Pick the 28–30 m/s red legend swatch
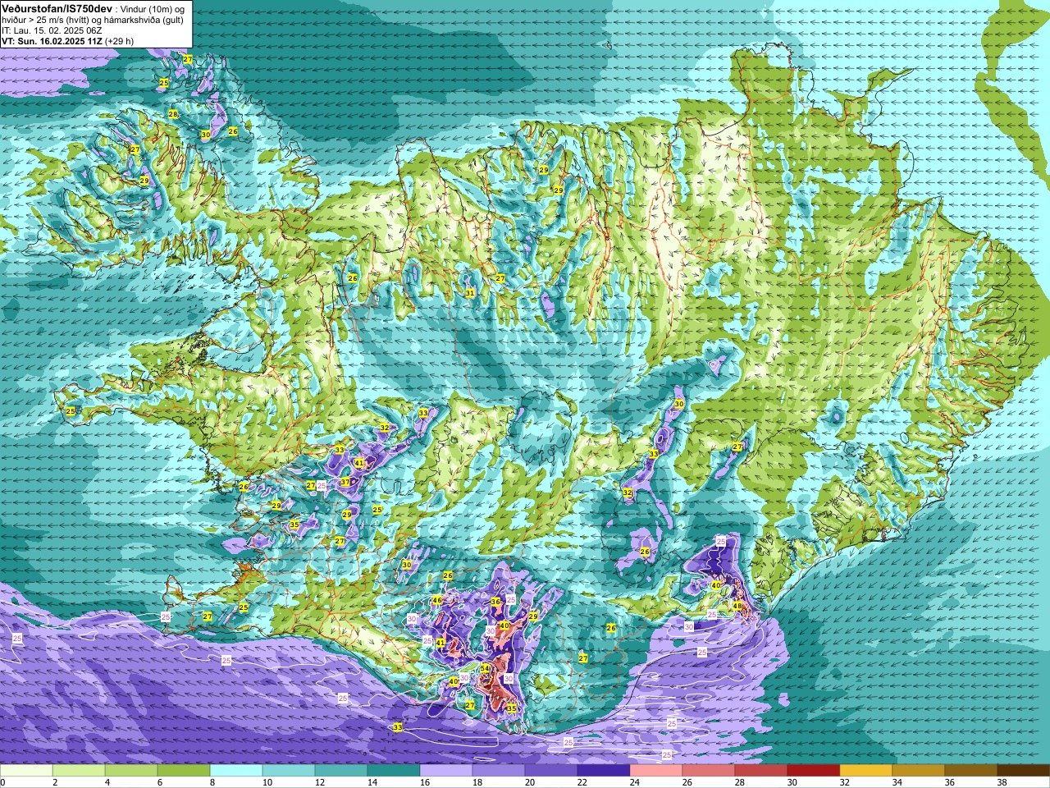The image size is (1050, 788). click(761, 771)
